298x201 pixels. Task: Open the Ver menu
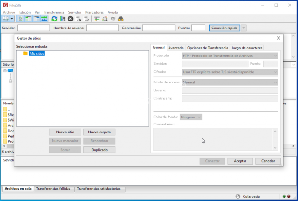(x=37, y=12)
